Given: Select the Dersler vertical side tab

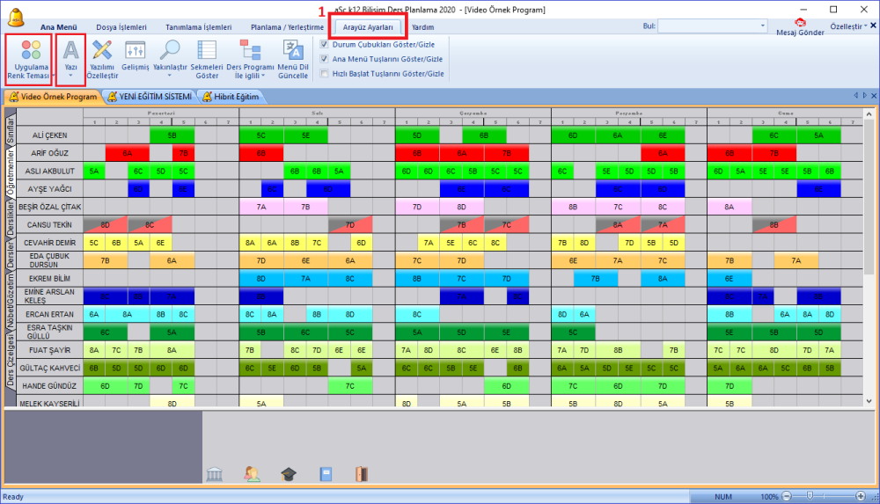Looking at the screenshot, I should click(10, 255).
